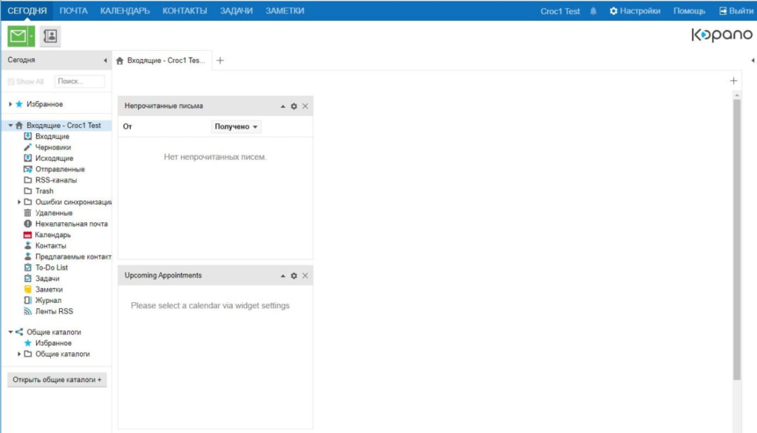Viewport: 757px width, 433px height.
Task: Collapse the Upcoming Appointments widget
Action: tap(283, 276)
